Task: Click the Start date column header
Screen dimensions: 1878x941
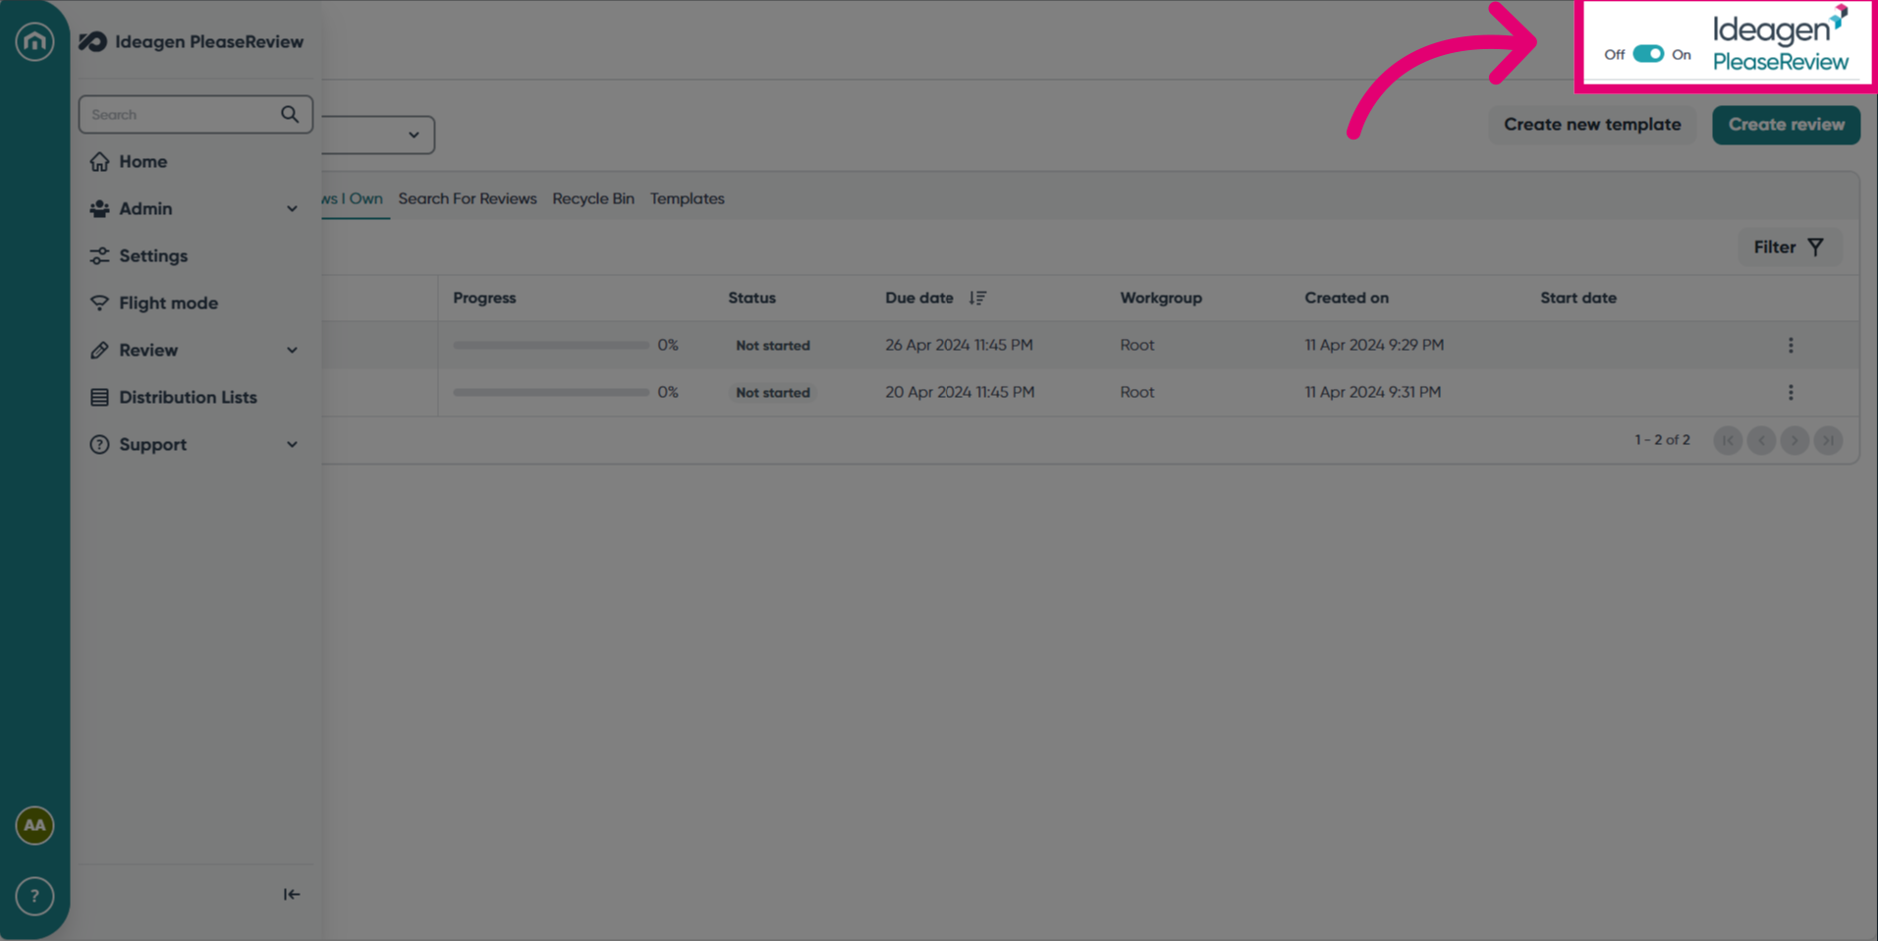Action: [x=1578, y=298]
